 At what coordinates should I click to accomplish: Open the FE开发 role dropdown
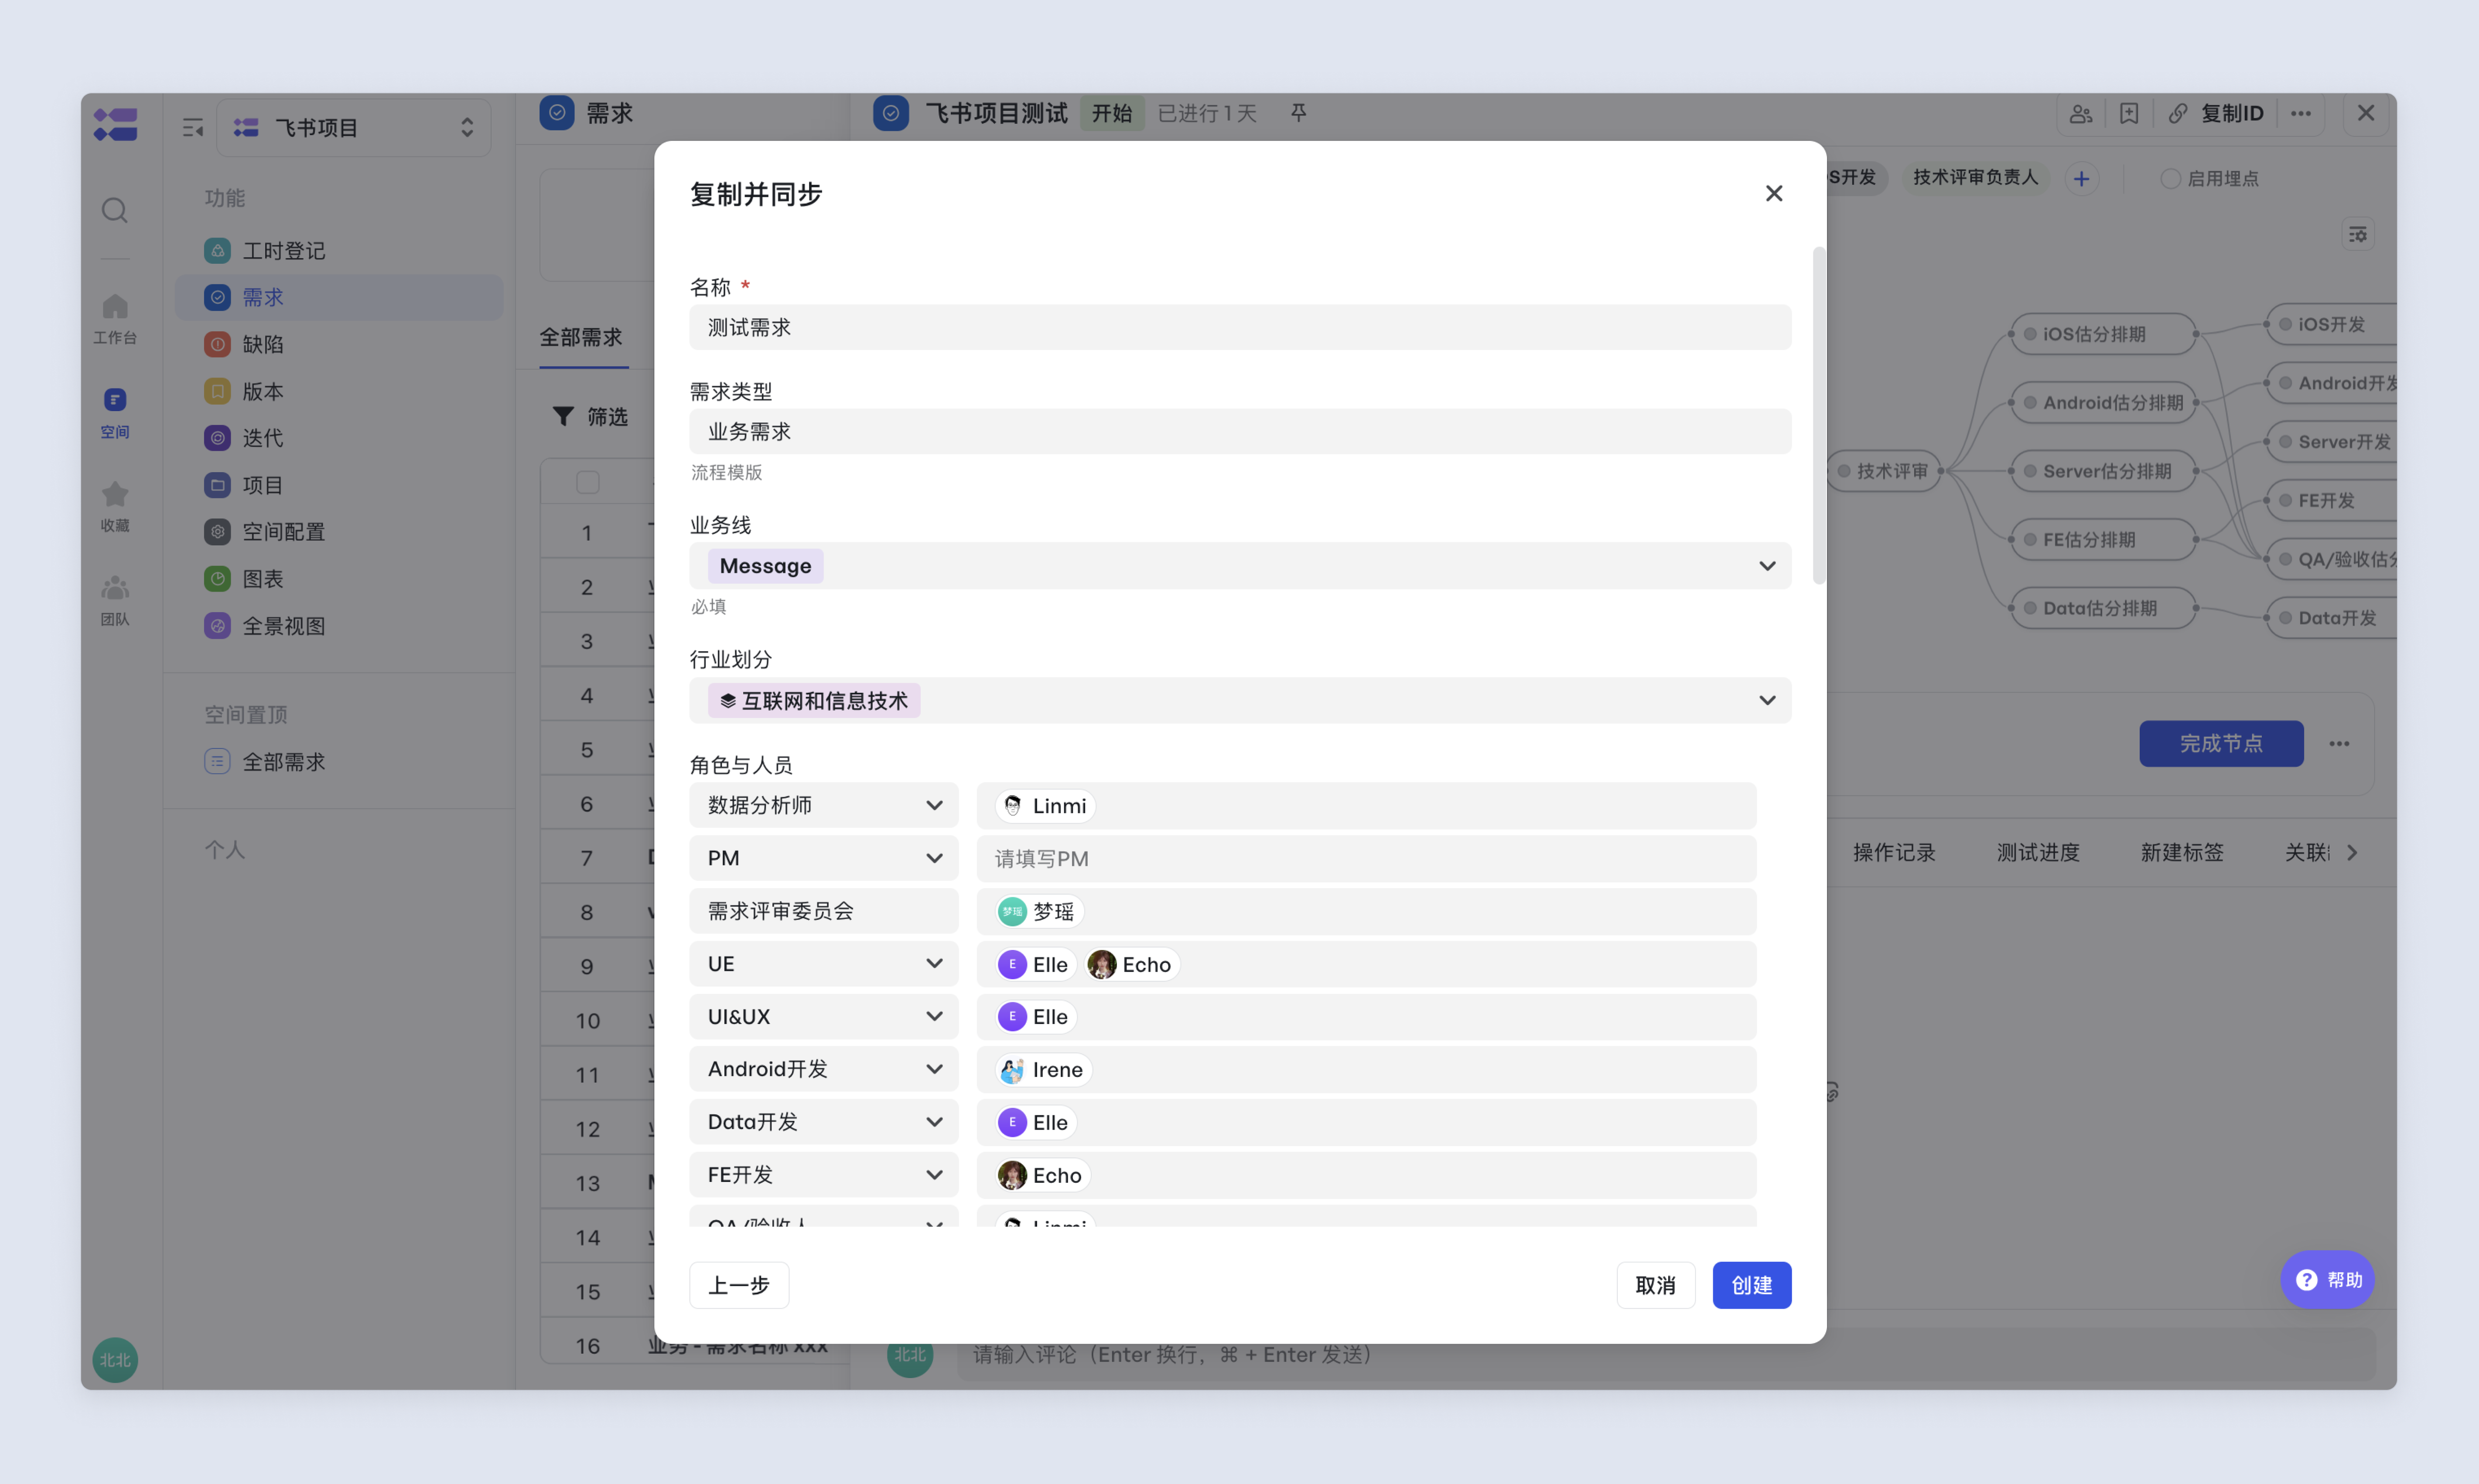pos(824,1175)
